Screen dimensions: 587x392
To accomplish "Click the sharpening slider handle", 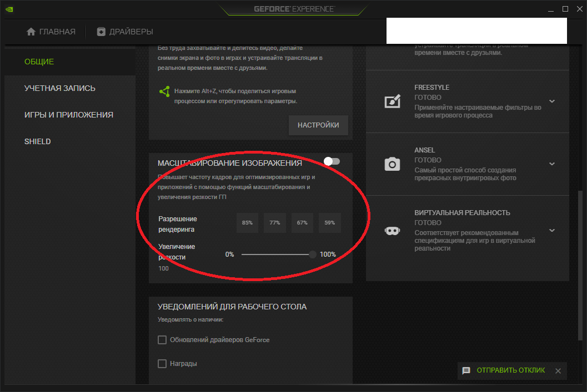I will point(312,254).
